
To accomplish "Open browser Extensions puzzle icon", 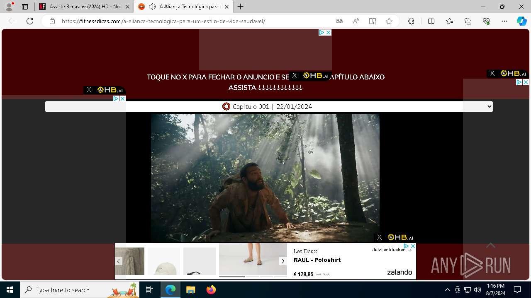I will 411,21.
